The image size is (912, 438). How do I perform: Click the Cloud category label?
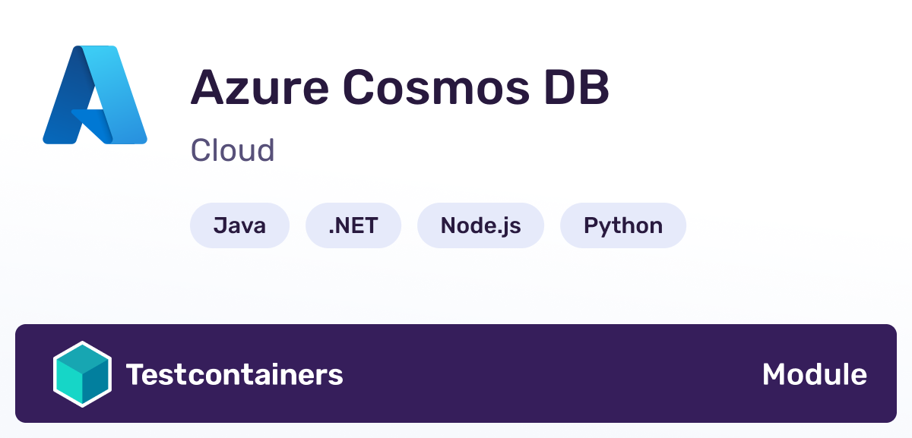(x=233, y=150)
